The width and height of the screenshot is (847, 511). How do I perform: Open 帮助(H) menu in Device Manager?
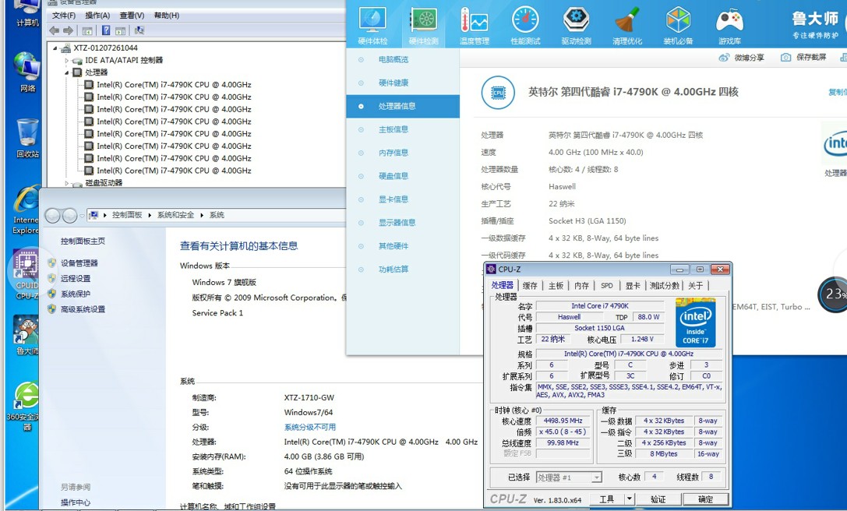pyautogui.click(x=167, y=16)
